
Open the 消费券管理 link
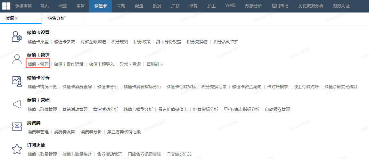click(38, 132)
